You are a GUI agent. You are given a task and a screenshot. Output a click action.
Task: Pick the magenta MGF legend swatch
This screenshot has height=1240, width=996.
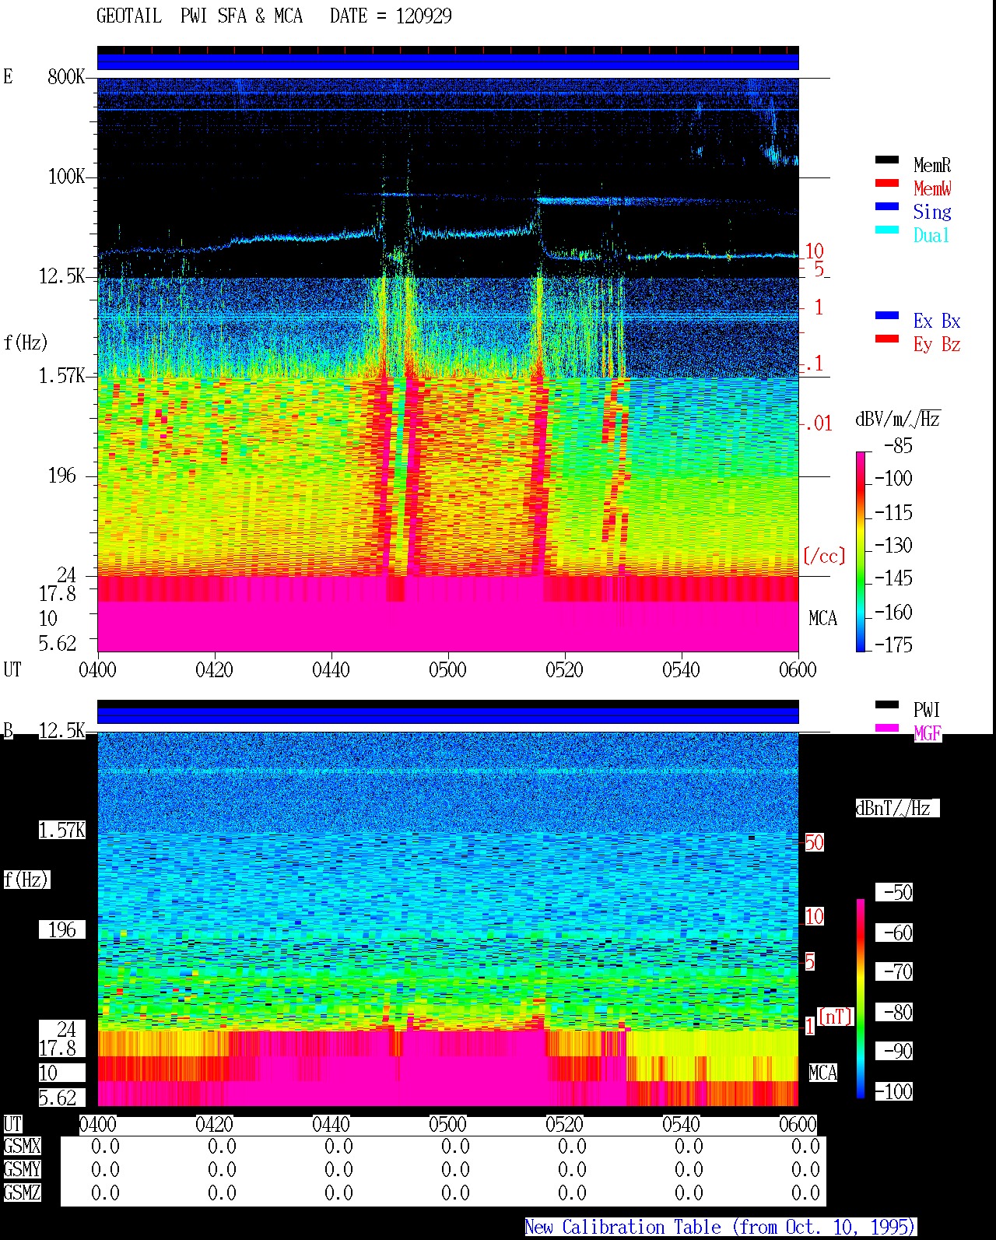click(887, 729)
